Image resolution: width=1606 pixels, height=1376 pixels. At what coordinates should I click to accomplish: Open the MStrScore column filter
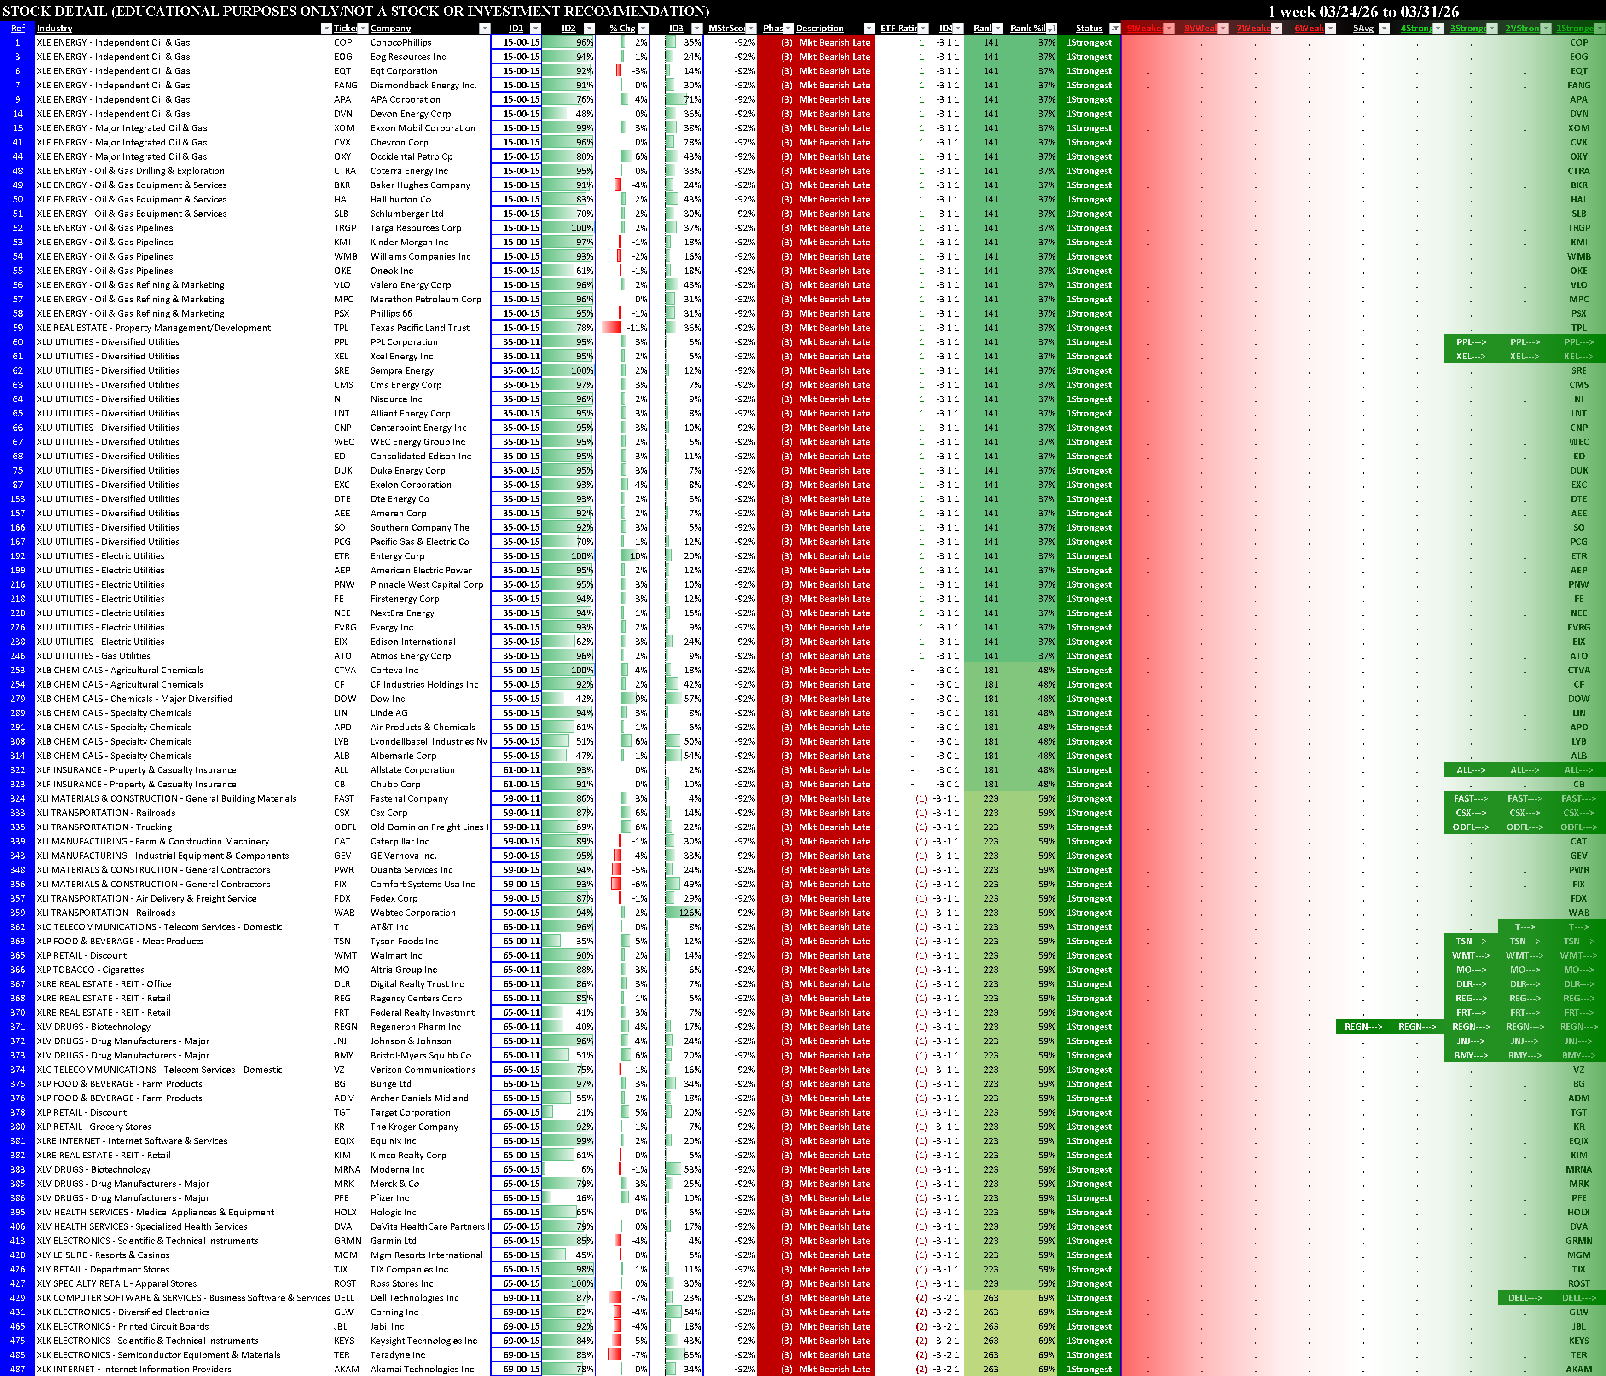coord(750,29)
